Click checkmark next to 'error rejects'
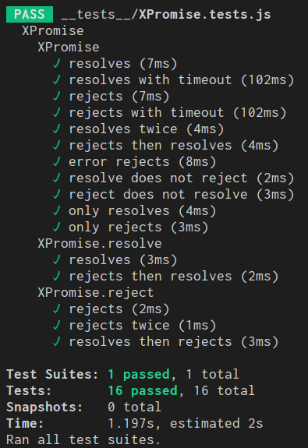The width and height of the screenshot is (308, 448). 57,162
